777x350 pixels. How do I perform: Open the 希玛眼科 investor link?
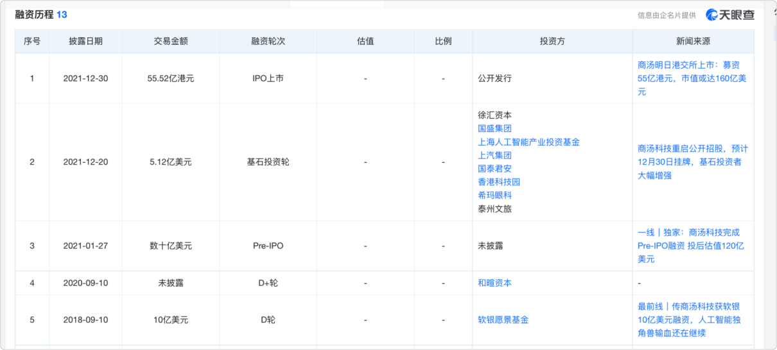point(494,196)
